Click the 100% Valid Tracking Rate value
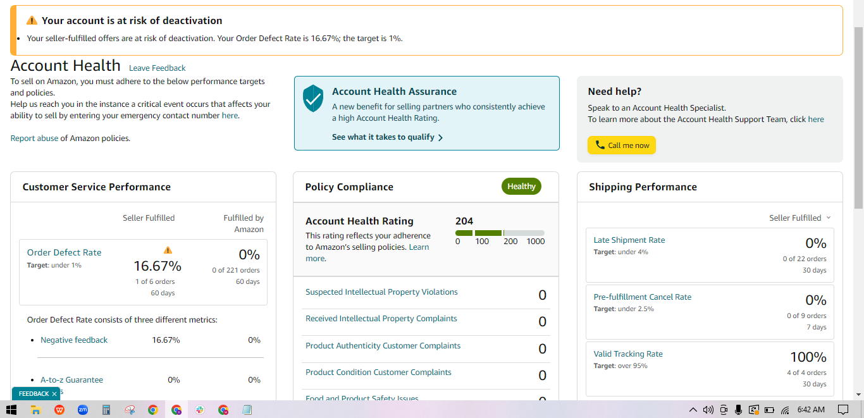The width and height of the screenshot is (864, 418). [x=808, y=357]
